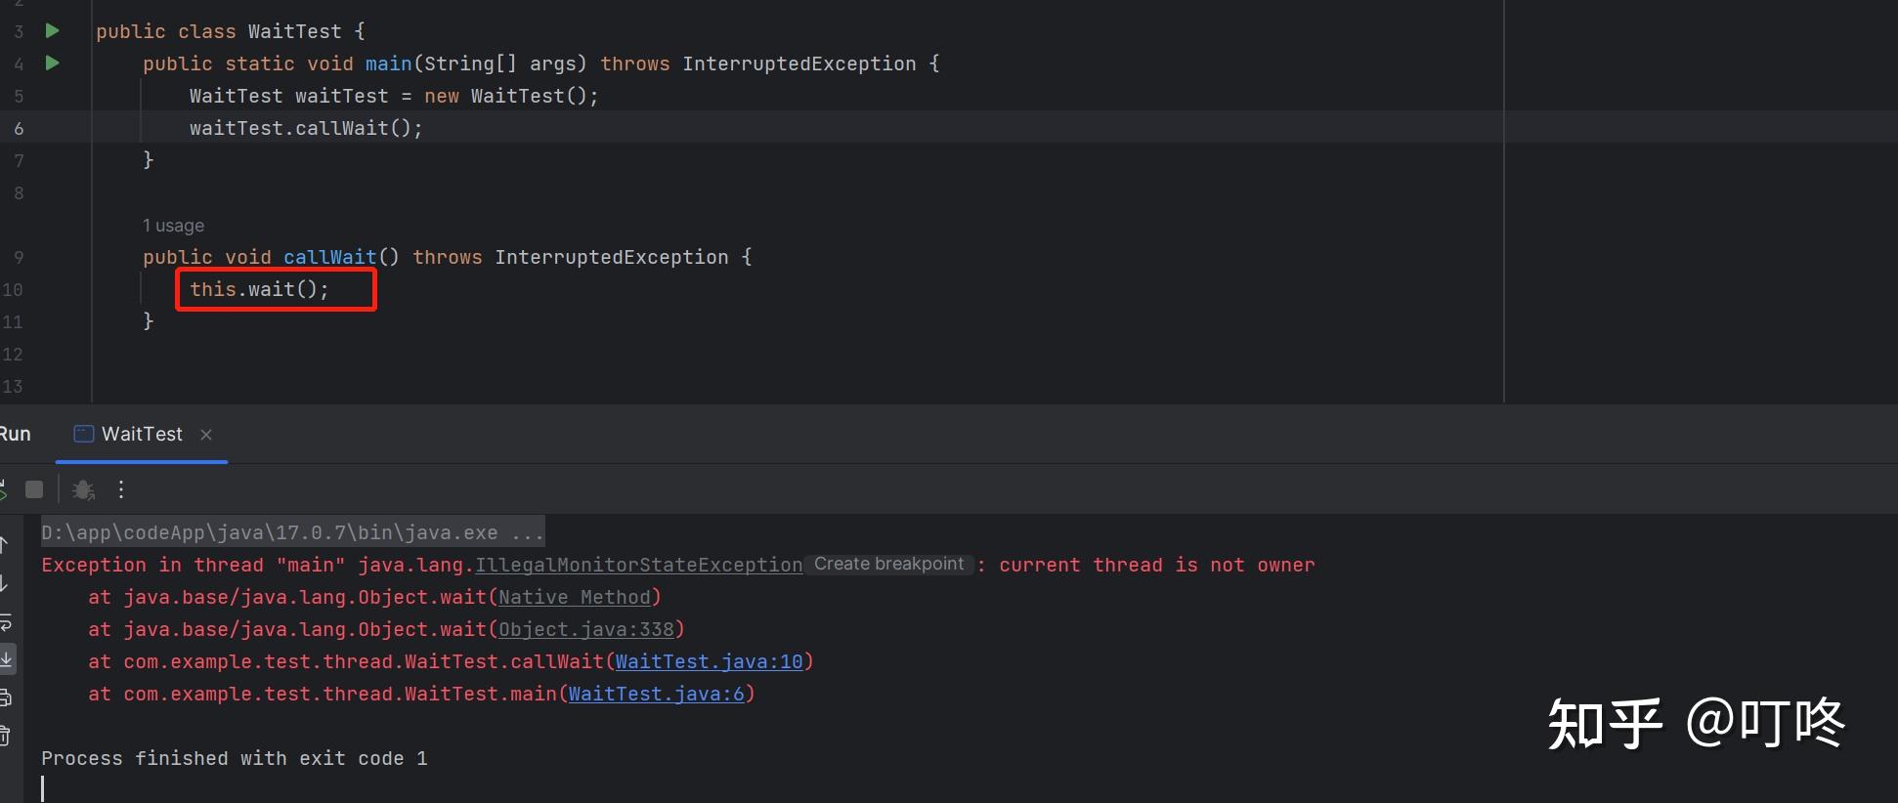Clear console with the trash icon
The height and width of the screenshot is (803, 1898).
(5, 735)
